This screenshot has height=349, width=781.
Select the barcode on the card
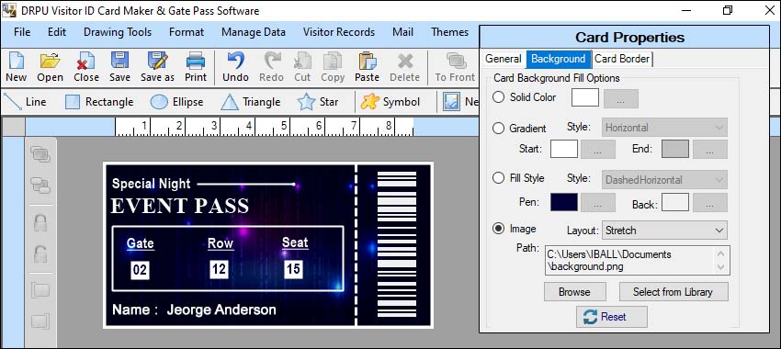tap(397, 244)
